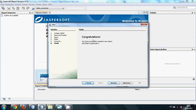Click the Zurück button in wizard
196x110 pixels.
[88, 83]
